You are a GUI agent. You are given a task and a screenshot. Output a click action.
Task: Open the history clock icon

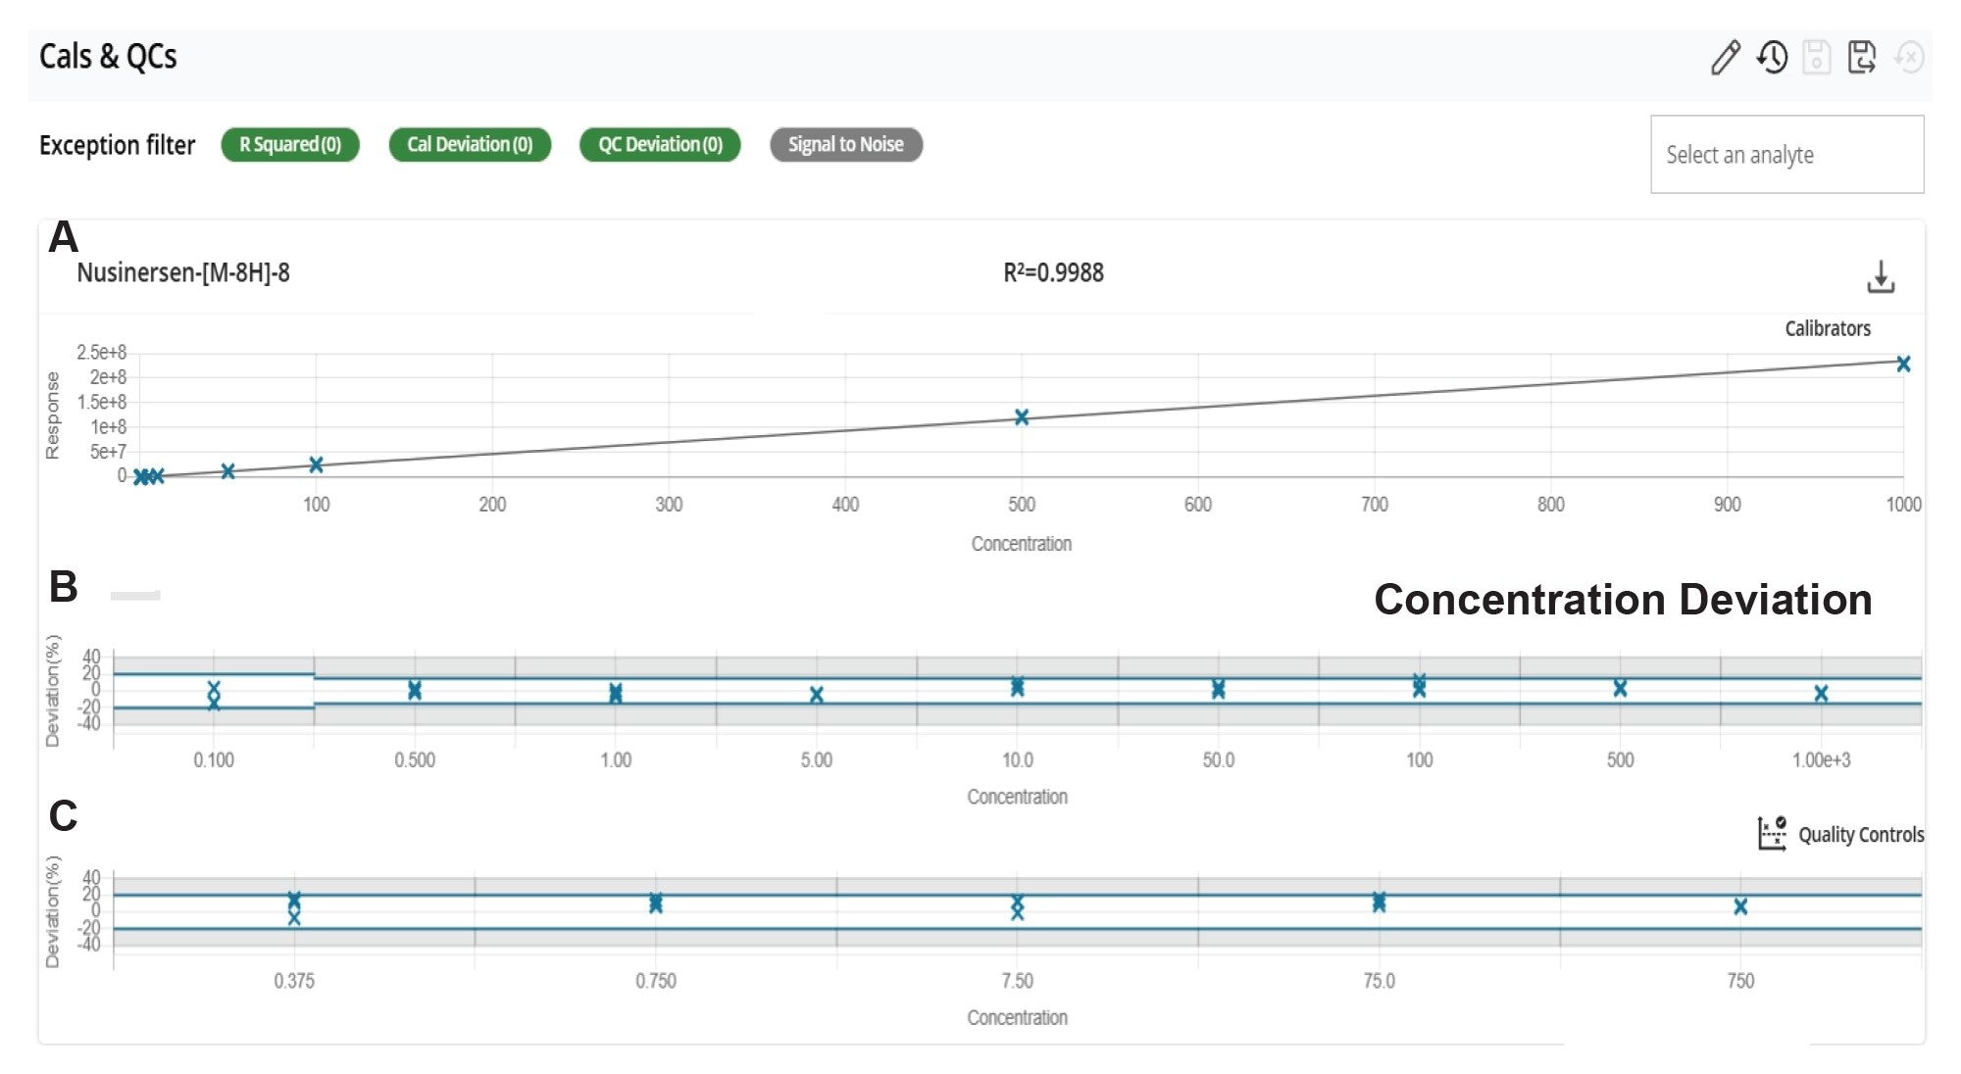pyautogui.click(x=1772, y=57)
